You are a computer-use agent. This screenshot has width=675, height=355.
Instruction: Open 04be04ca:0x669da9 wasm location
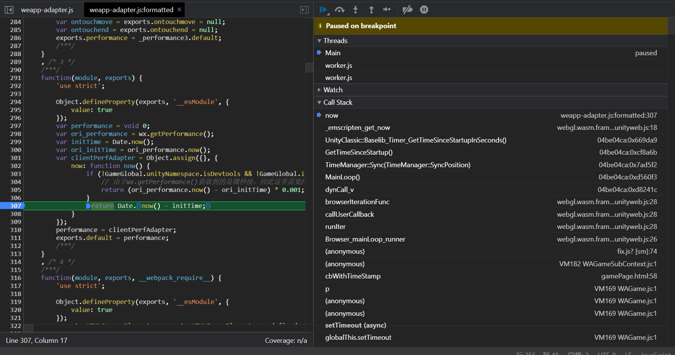coord(627,140)
